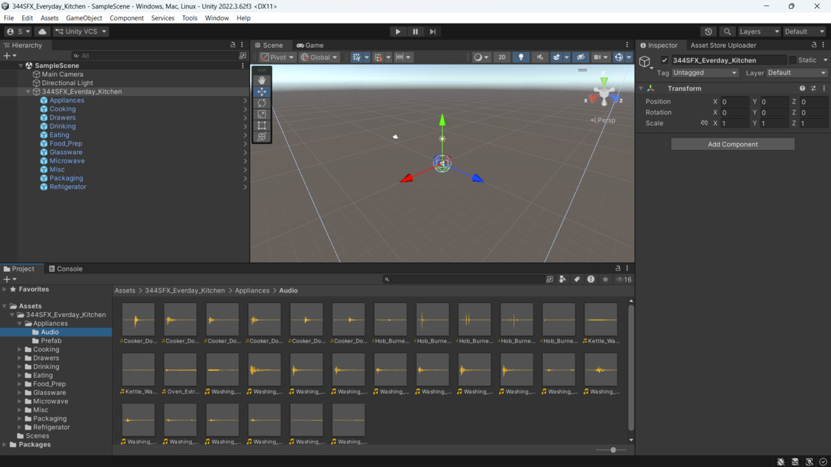Switch to the Console tab
The image size is (831, 467).
(x=66, y=268)
